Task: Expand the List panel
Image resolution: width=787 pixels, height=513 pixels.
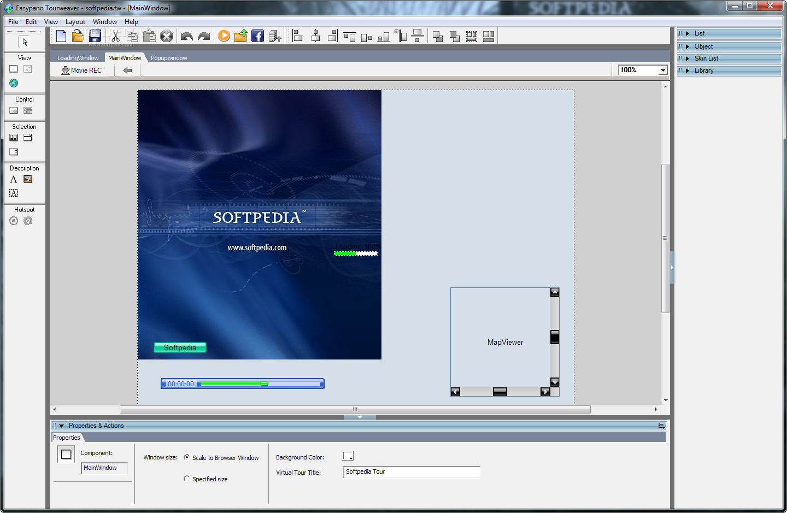Action: (688, 33)
